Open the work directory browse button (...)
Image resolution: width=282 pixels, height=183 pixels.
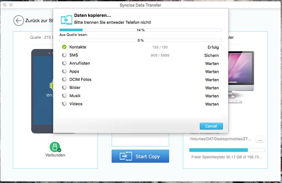pyautogui.click(x=260, y=139)
